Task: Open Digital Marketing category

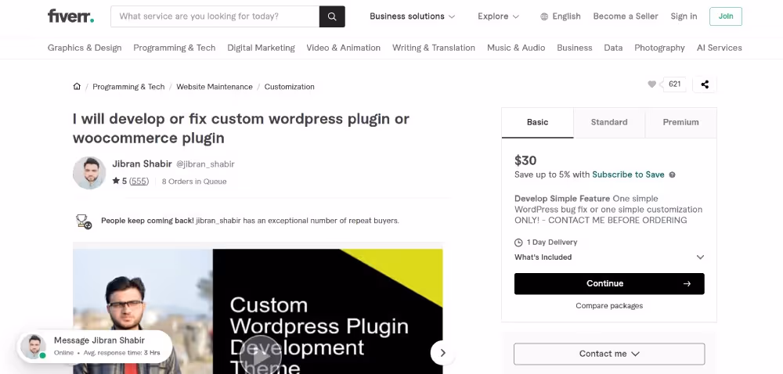Action: (x=261, y=48)
